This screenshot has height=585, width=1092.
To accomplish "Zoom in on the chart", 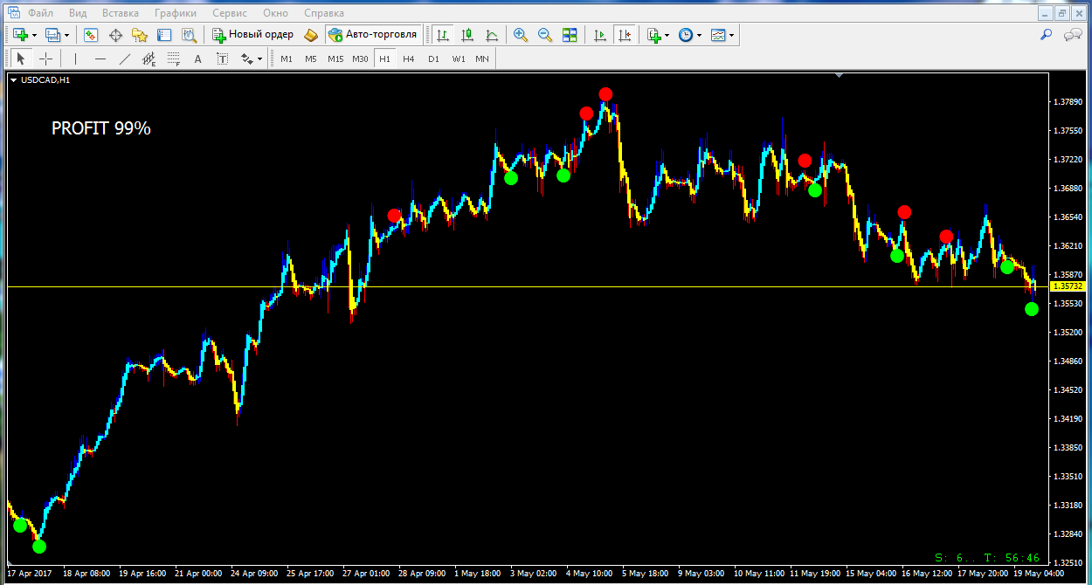I will coord(521,35).
